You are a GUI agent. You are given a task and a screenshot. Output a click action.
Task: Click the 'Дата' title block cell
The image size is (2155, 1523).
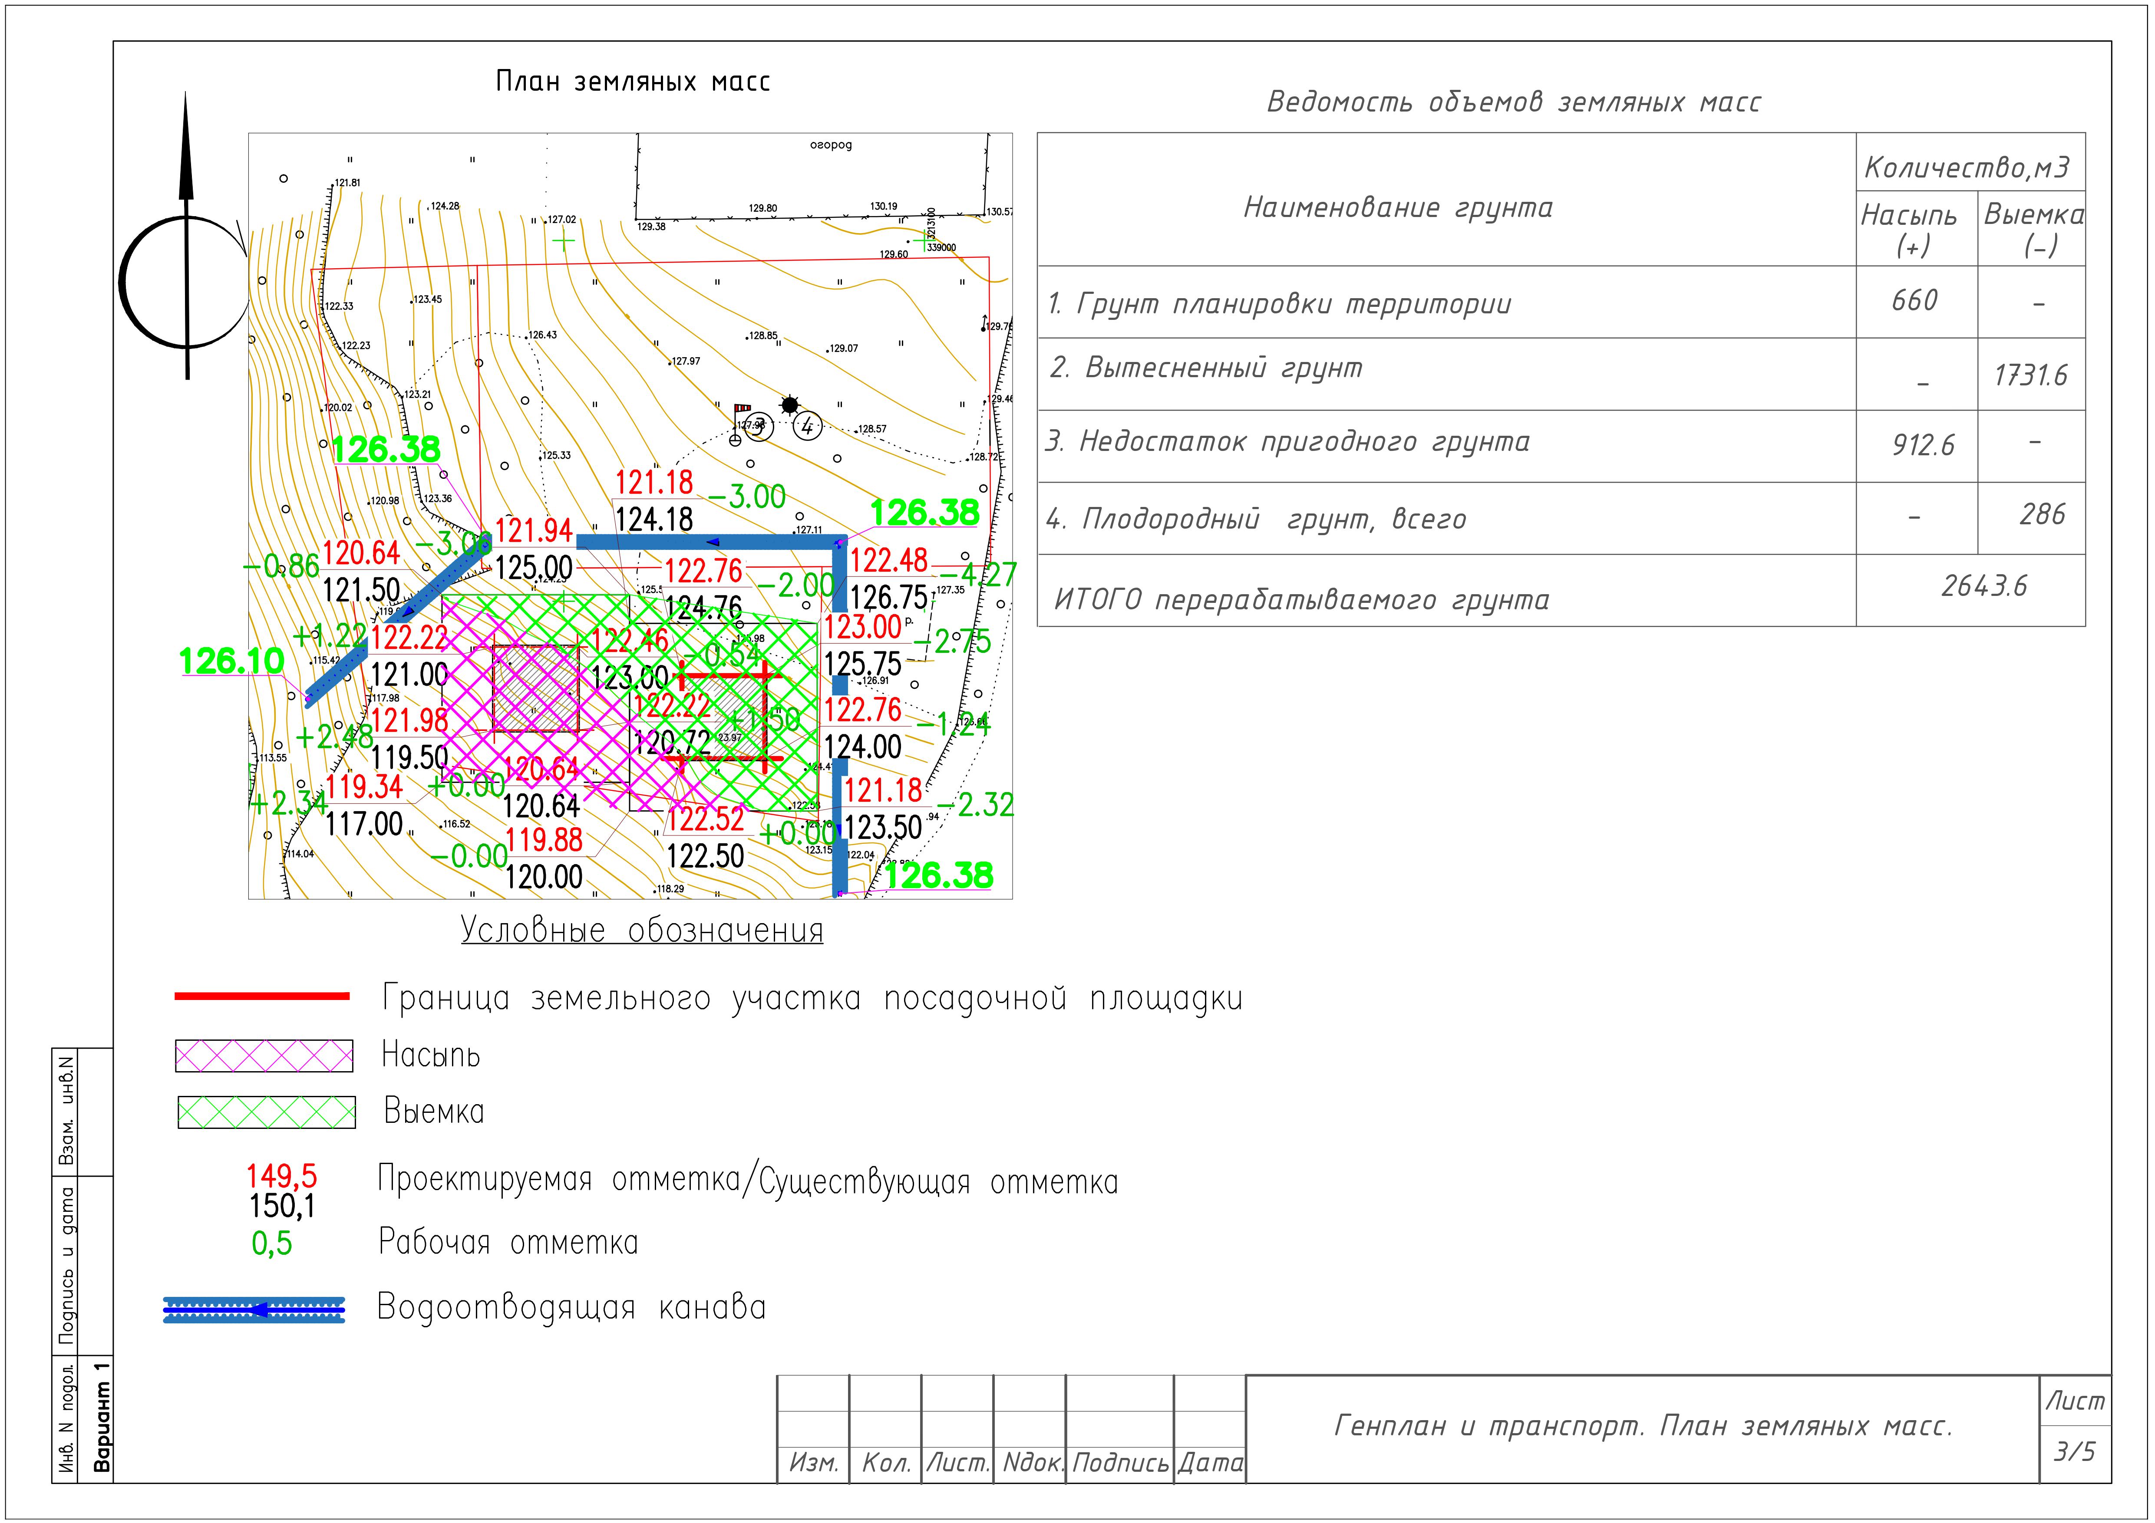tap(1210, 1464)
